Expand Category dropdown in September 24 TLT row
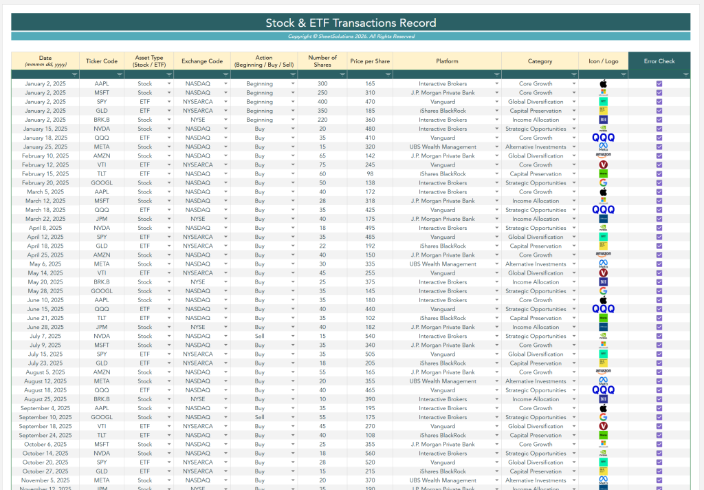The width and height of the screenshot is (704, 490). 574,435
